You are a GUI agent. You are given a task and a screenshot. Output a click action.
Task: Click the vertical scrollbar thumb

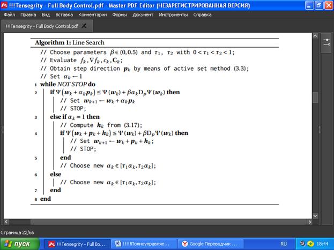click(x=315, y=97)
